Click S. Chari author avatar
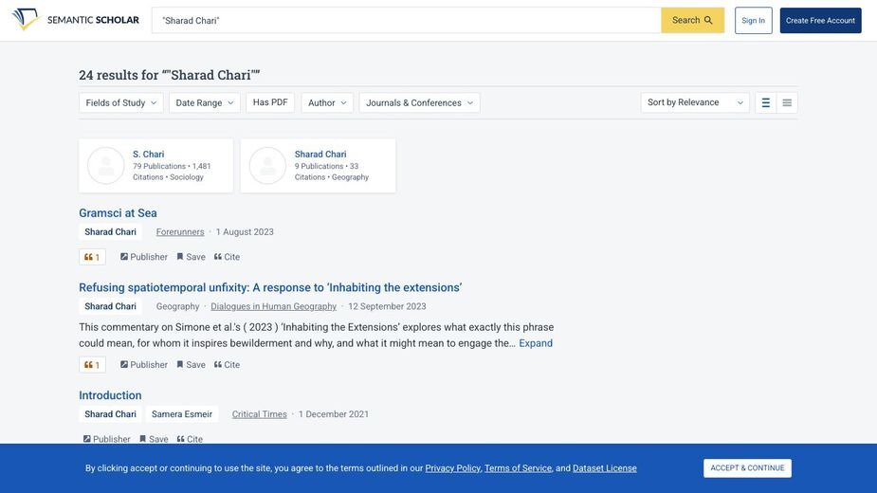877x493 pixels. (105, 166)
